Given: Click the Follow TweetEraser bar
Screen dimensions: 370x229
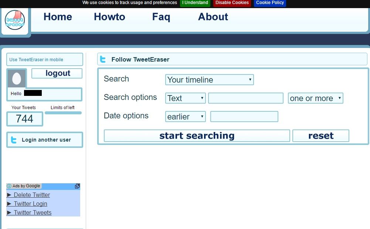Looking at the screenshot, I should (232, 59).
